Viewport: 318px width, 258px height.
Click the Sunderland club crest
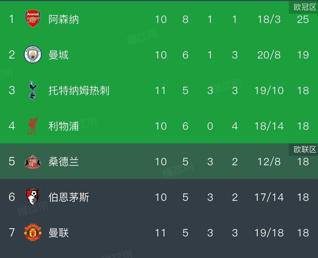tap(33, 161)
